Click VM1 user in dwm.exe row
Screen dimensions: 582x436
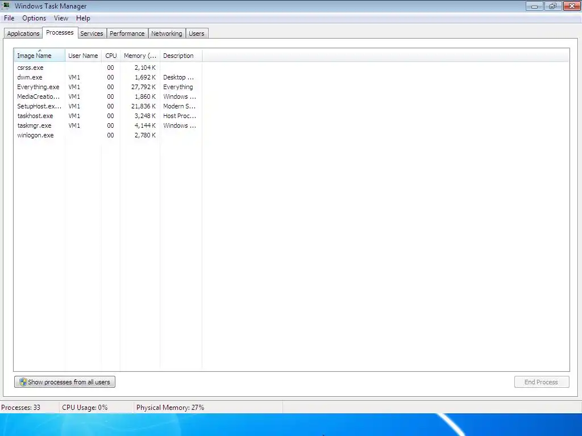point(74,77)
